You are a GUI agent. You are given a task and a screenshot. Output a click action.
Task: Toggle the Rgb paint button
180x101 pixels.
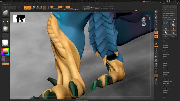pos(60,7)
